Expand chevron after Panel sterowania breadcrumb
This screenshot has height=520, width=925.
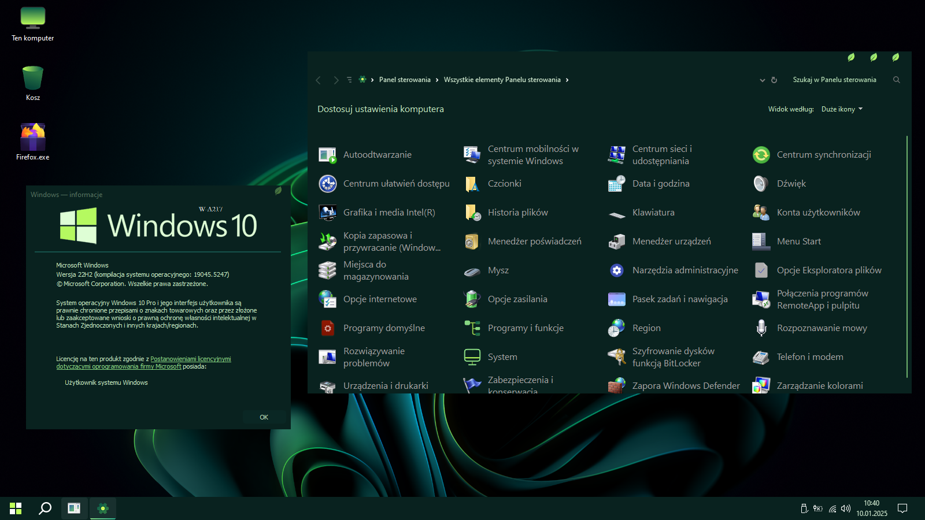[437, 80]
